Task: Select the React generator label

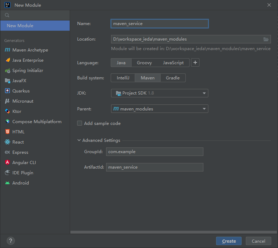Action: pyautogui.click(x=18, y=142)
